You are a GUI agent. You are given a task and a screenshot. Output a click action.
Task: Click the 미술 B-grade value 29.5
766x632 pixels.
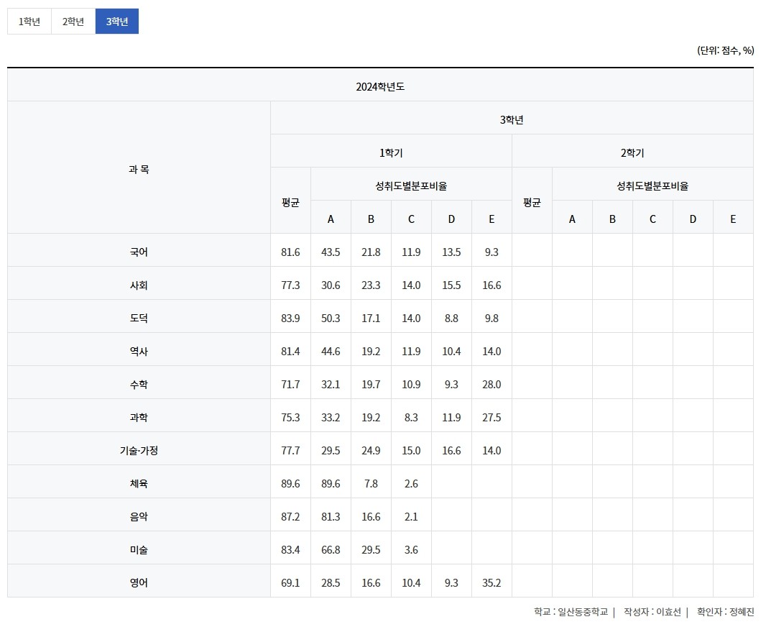[371, 550]
